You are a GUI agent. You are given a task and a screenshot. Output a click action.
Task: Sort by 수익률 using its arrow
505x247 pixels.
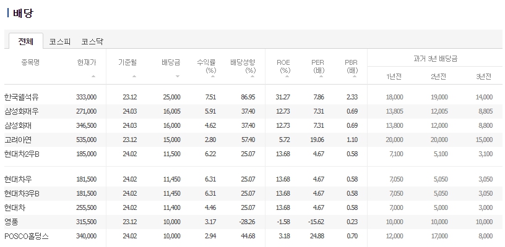[x=213, y=77]
